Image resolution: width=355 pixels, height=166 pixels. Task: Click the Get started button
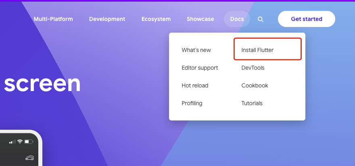[307, 19]
